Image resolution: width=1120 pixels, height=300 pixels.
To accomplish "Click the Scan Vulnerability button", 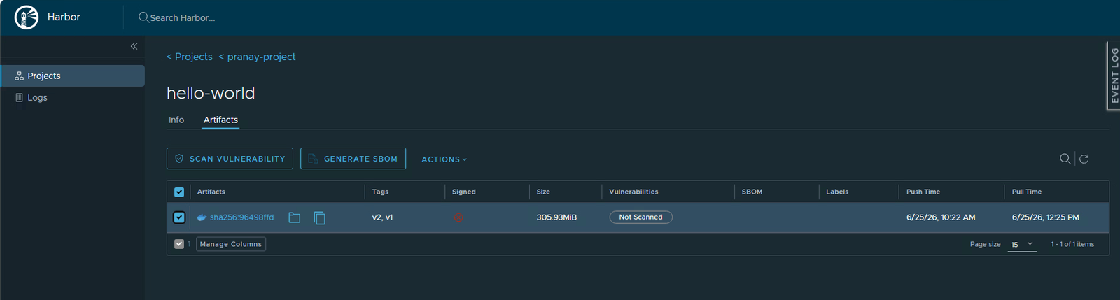I will click(230, 159).
